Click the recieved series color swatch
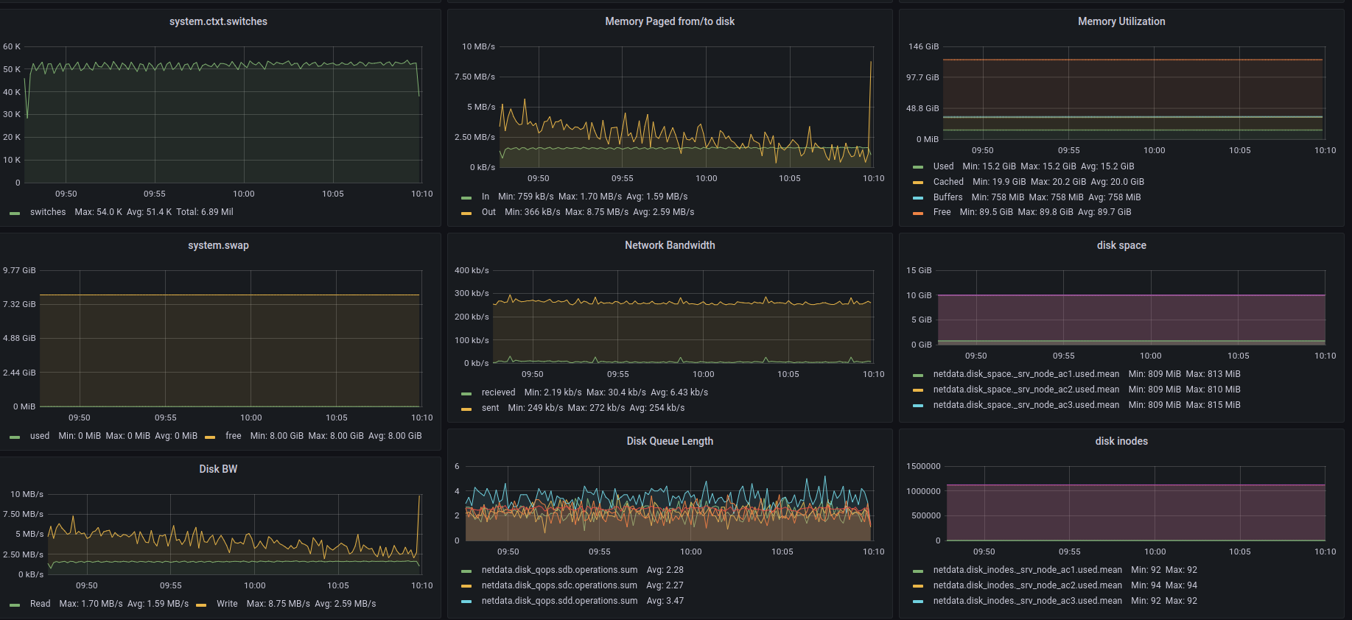Screen dimensions: 1352x620 (466, 393)
